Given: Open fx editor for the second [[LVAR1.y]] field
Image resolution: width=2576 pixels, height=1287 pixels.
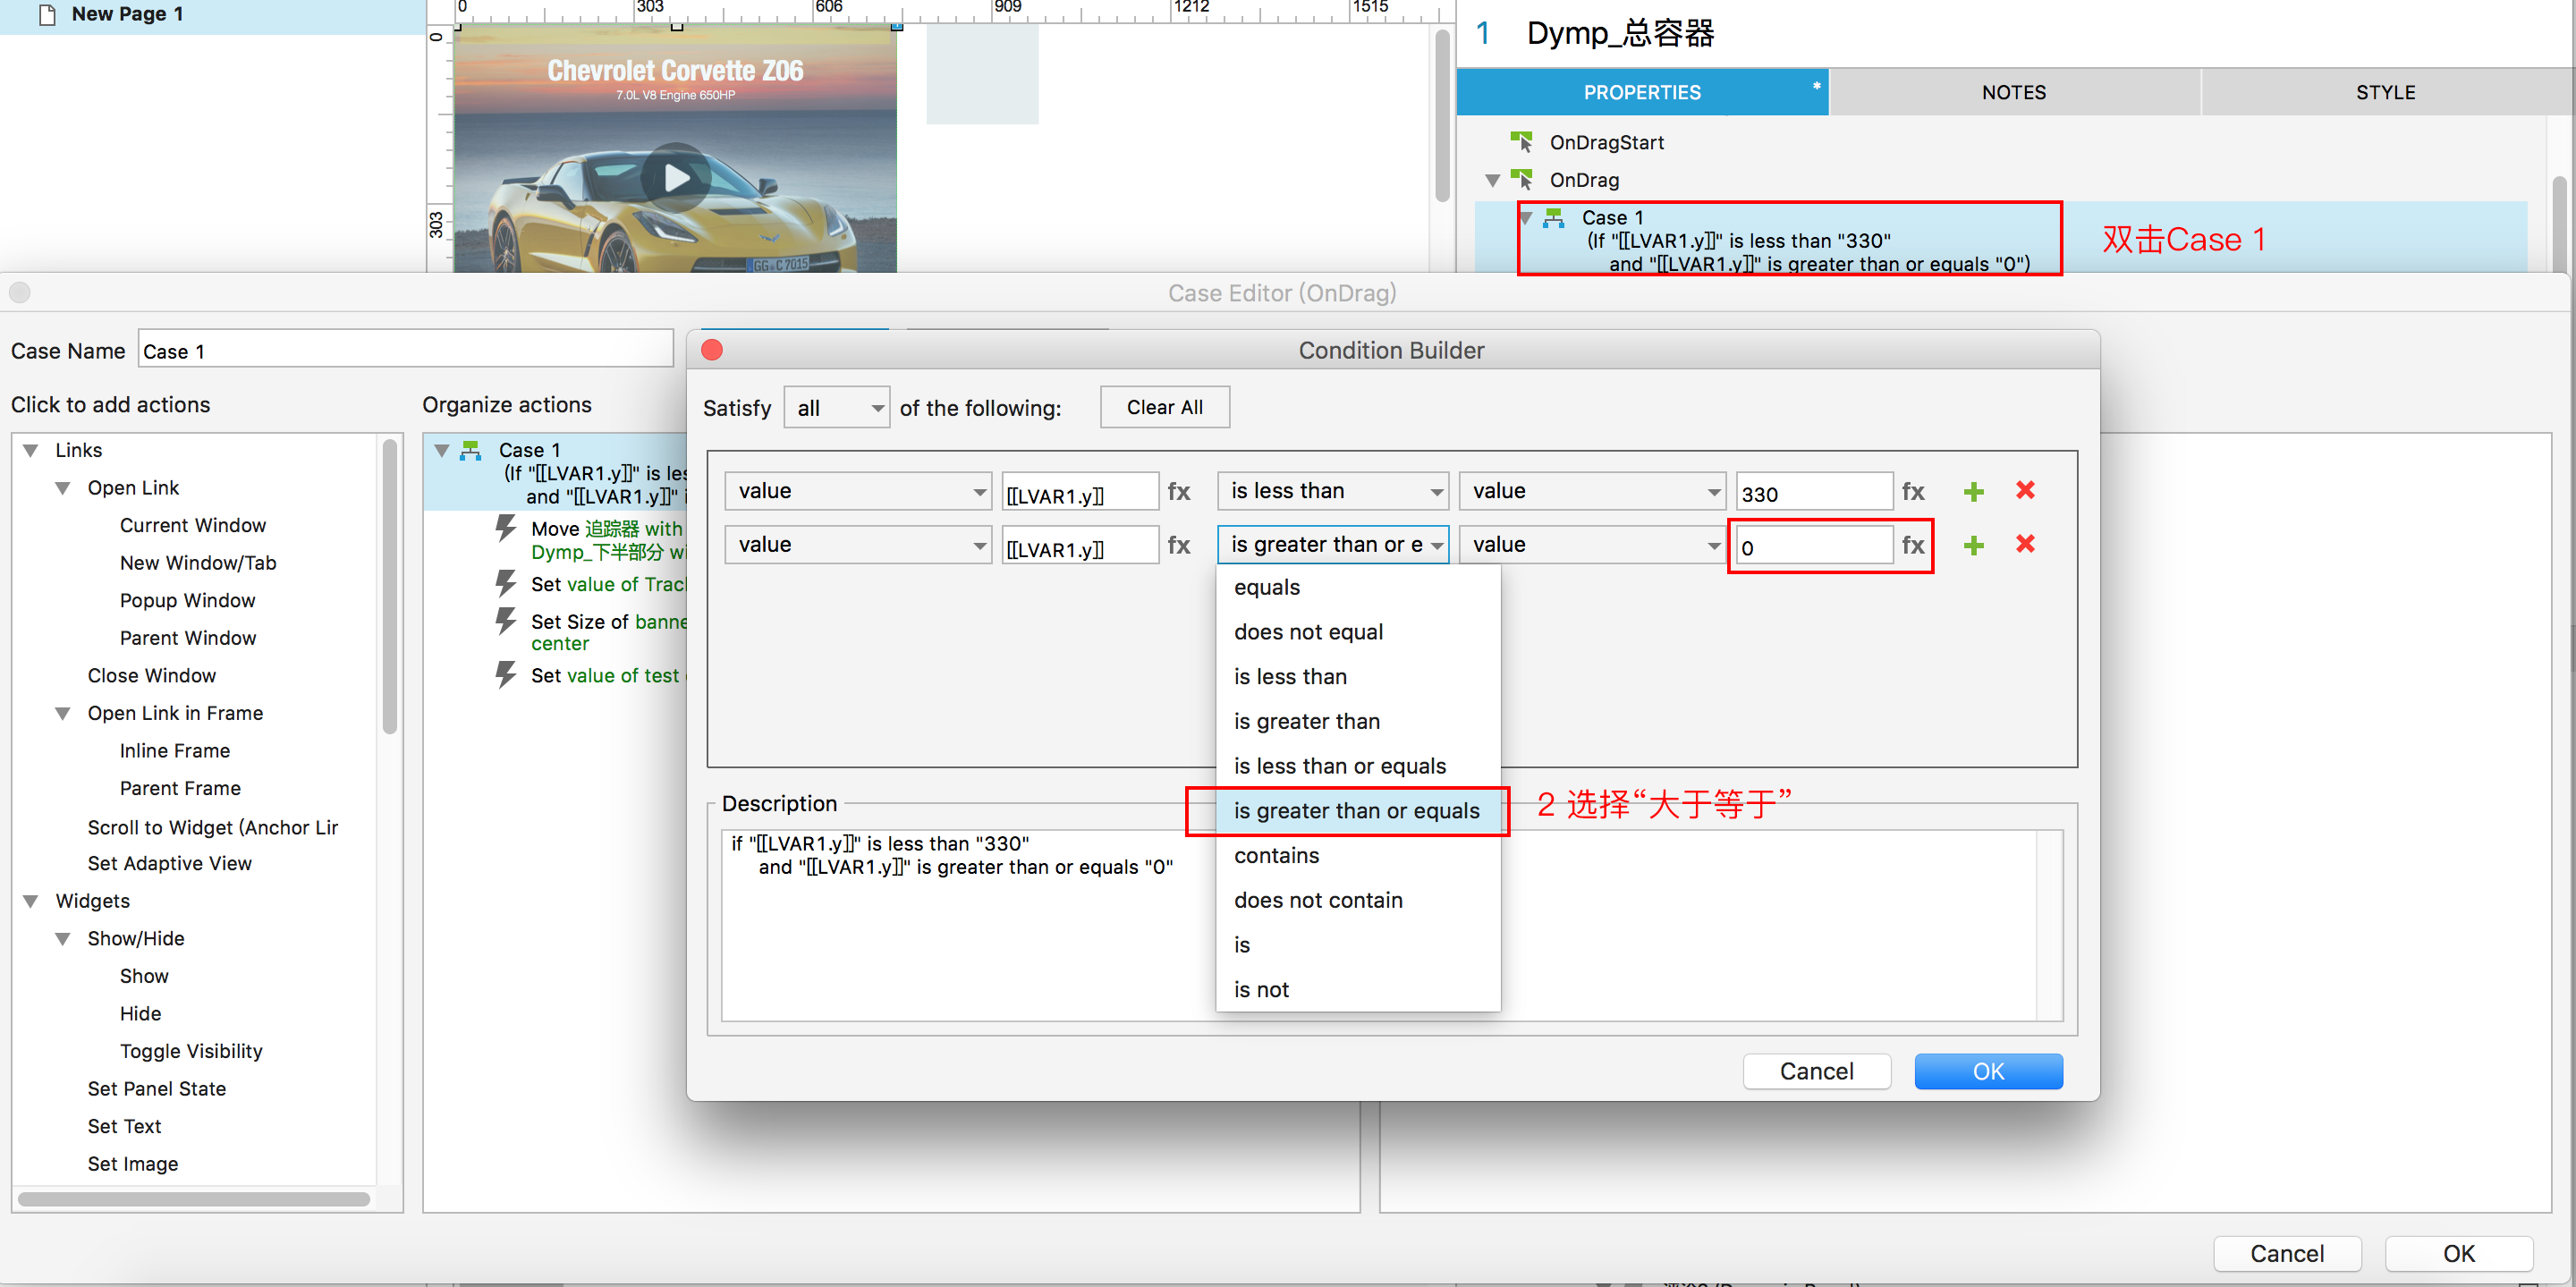Looking at the screenshot, I should [x=1179, y=545].
